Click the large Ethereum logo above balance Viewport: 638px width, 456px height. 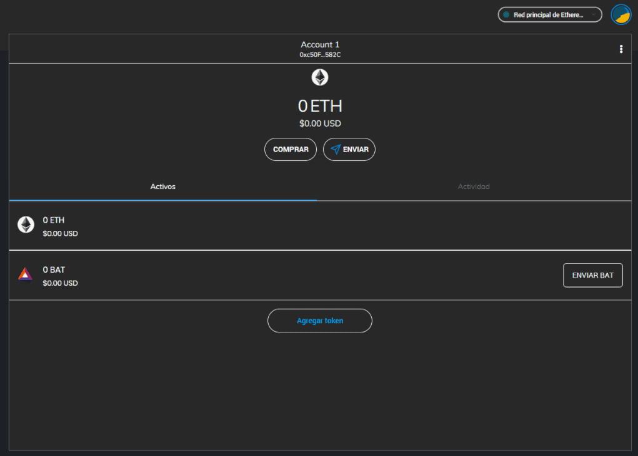320,77
